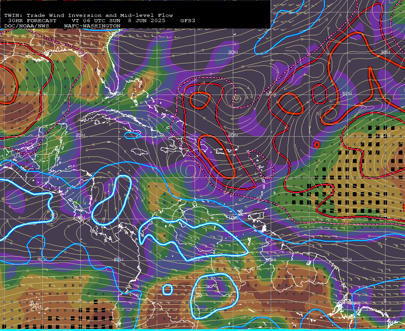Click the '20N' label north of Puerto Rico
Image resolution: width=405 pixels, height=331 pixels.
coord(233,135)
